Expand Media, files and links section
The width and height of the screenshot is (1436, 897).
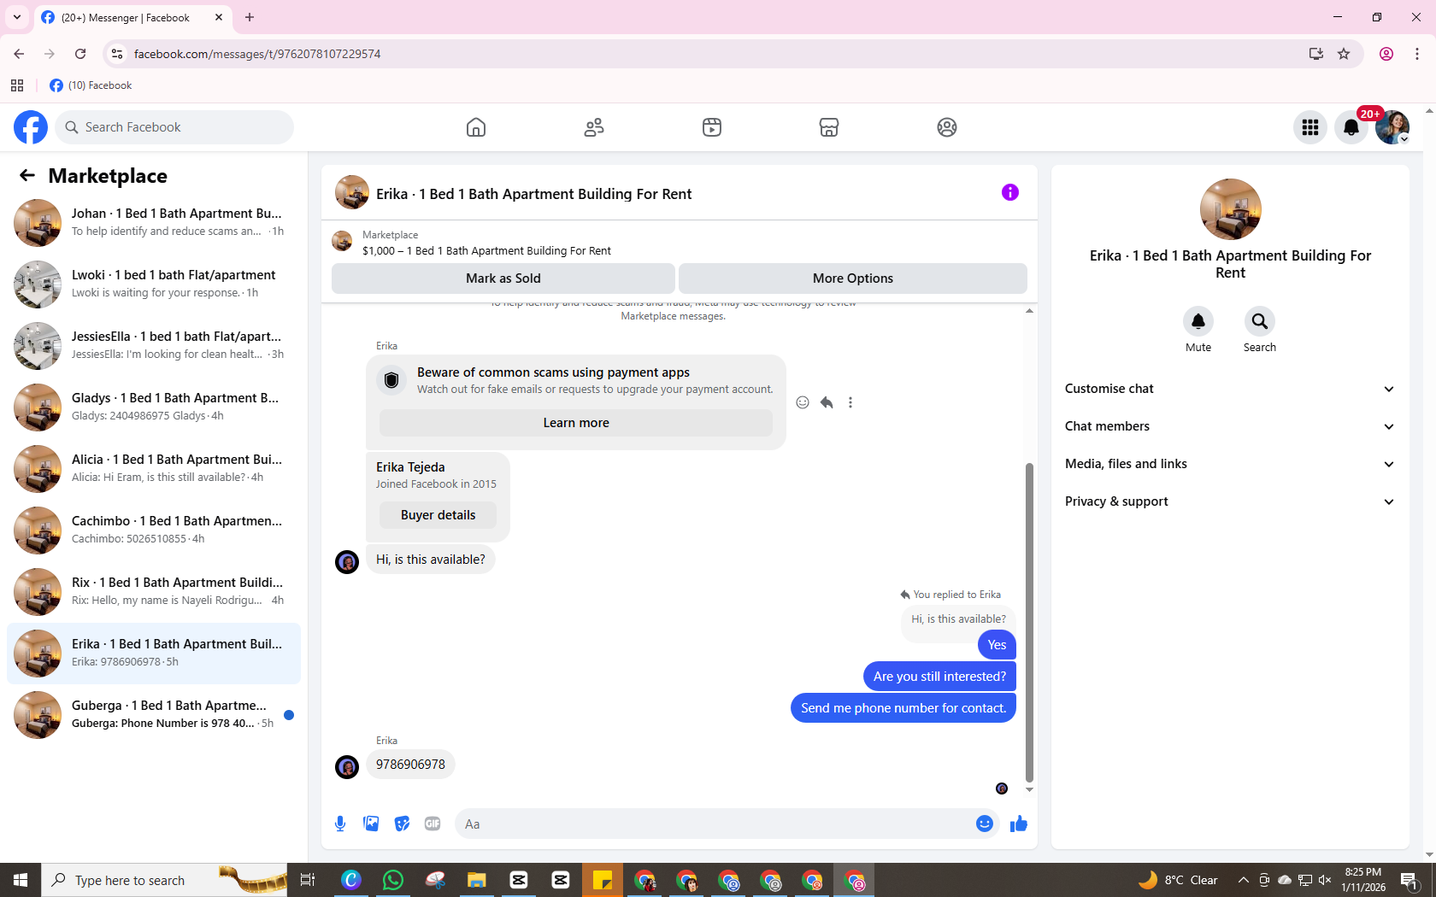(x=1231, y=464)
